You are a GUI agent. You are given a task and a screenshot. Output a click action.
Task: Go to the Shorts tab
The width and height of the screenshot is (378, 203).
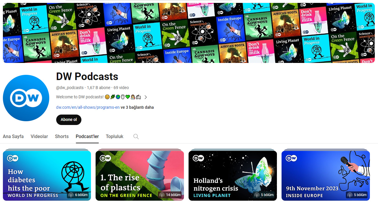pyautogui.click(x=62, y=136)
